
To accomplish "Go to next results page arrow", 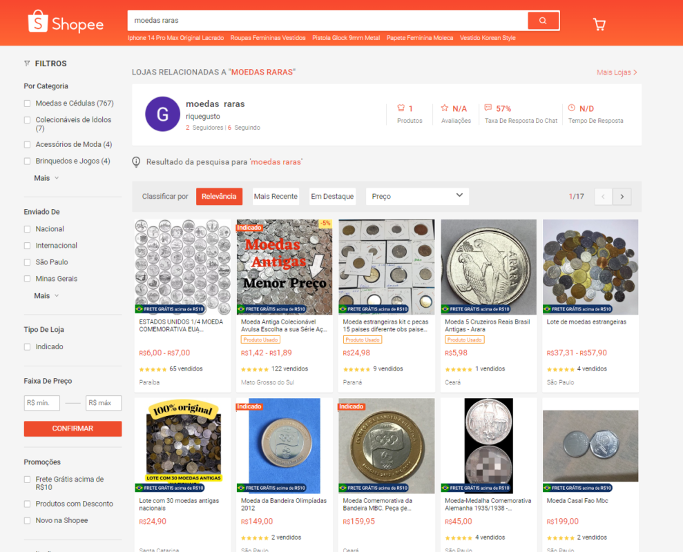I will pyautogui.click(x=622, y=197).
